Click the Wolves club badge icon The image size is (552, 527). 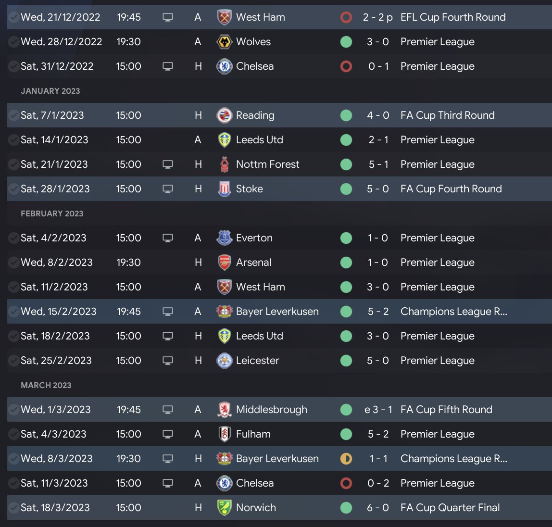(x=224, y=42)
